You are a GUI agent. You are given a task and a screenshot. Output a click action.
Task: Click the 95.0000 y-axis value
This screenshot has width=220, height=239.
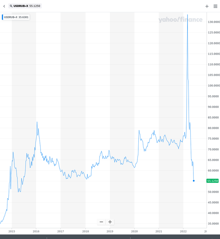coord(213,96)
